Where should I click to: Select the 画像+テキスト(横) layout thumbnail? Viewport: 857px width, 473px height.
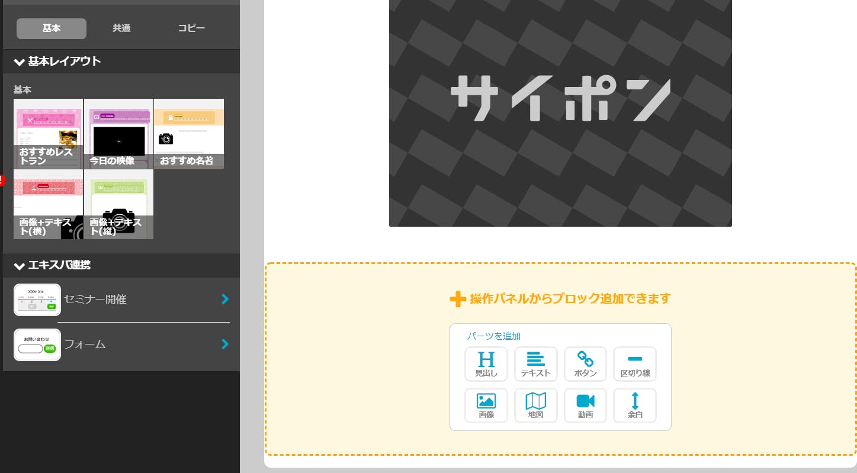point(49,204)
